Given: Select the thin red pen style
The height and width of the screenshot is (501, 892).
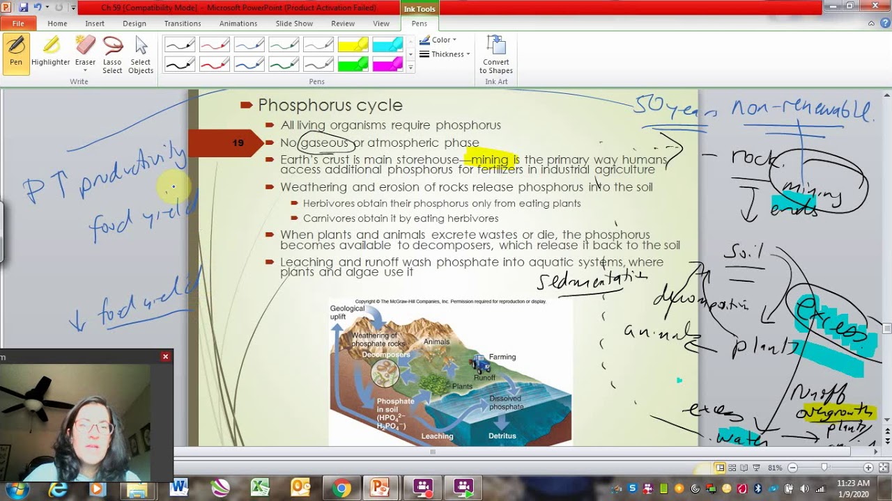Looking at the screenshot, I should click(215, 45).
